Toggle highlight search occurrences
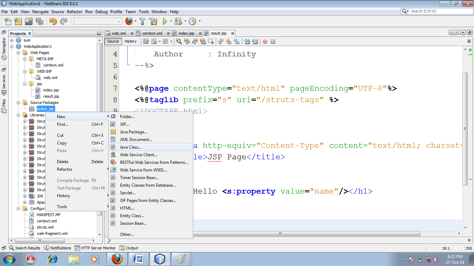Screen dimensions: 474x266 [203, 42]
